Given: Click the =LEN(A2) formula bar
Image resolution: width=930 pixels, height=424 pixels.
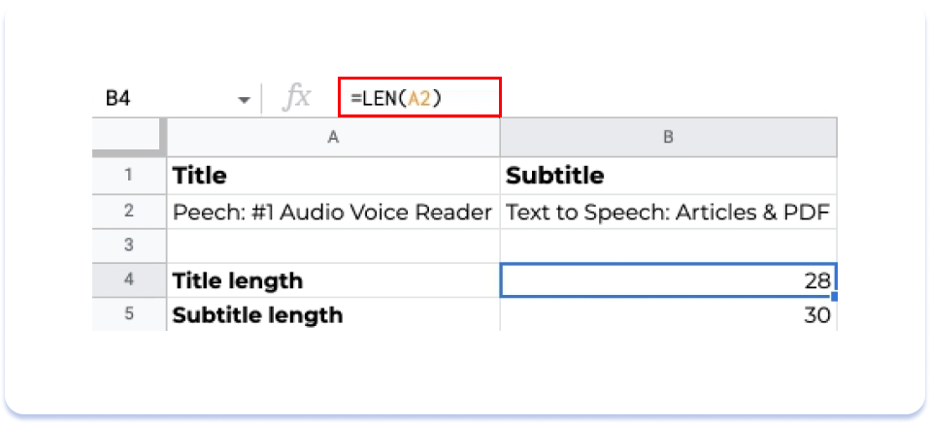Looking at the screenshot, I should [x=419, y=98].
